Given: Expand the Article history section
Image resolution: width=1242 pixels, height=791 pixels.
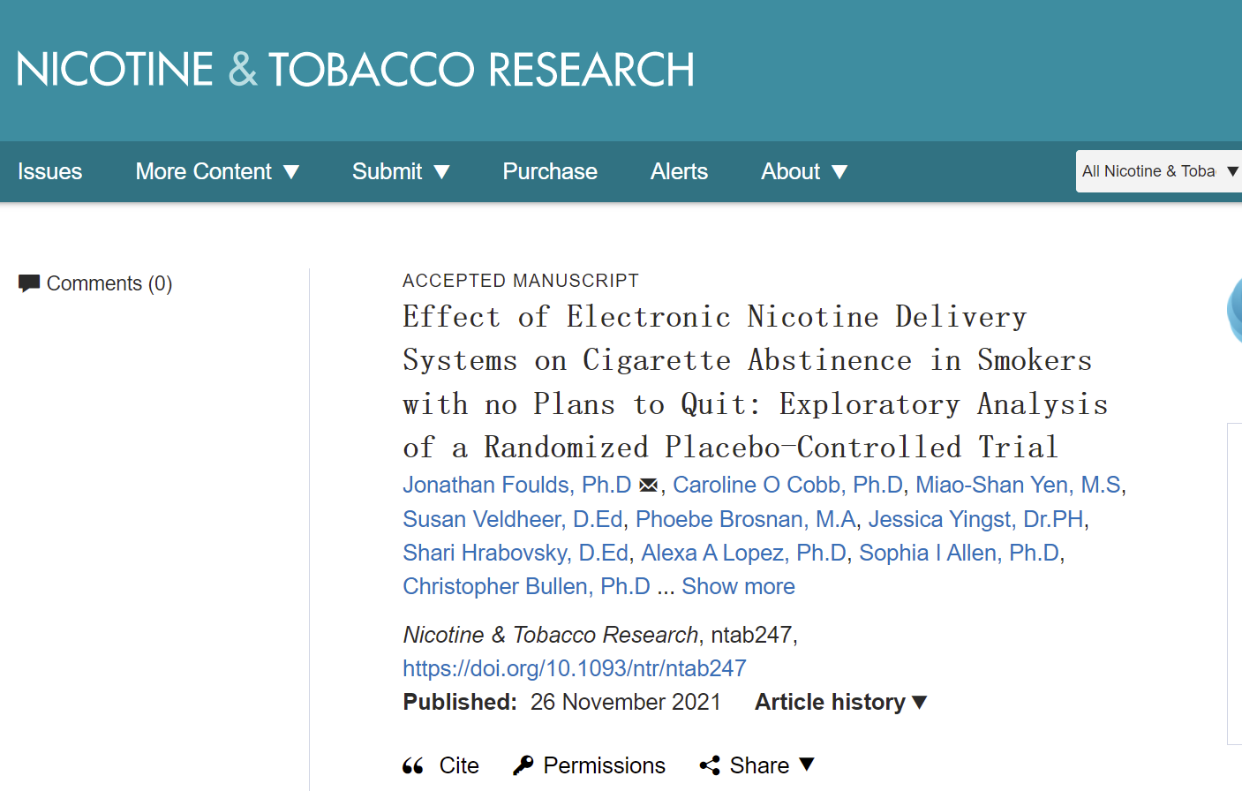Looking at the screenshot, I should click(840, 702).
